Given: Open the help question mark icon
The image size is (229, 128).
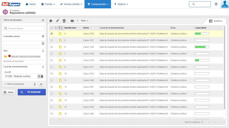Looking at the screenshot, I should click(216, 4).
